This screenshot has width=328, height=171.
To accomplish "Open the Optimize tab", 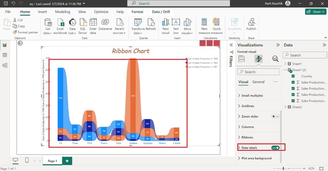I will (x=101, y=12).
